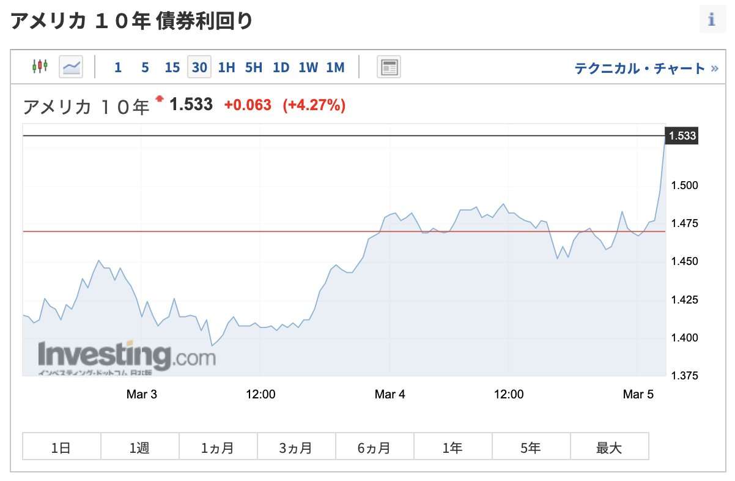
Task: Choose the 1D interval
Action: pyautogui.click(x=281, y=67)
